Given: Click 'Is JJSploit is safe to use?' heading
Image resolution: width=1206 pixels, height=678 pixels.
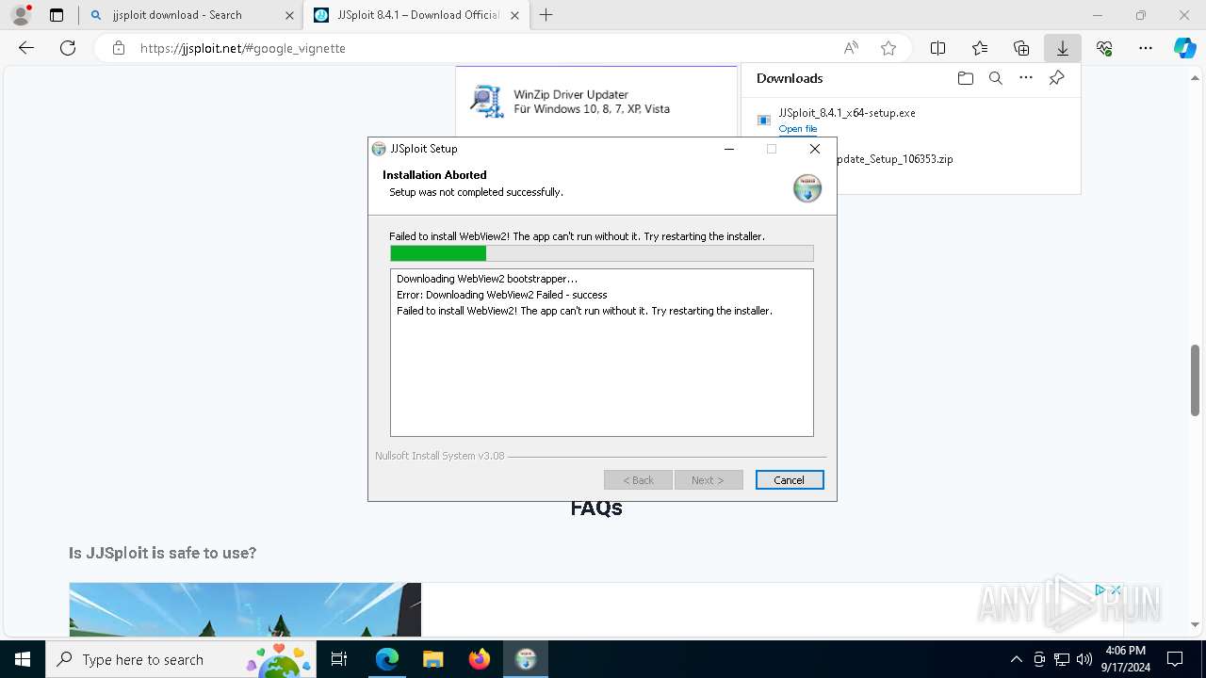Looking at the screenshot, I should pyautogui.click(x=162, y=553).
